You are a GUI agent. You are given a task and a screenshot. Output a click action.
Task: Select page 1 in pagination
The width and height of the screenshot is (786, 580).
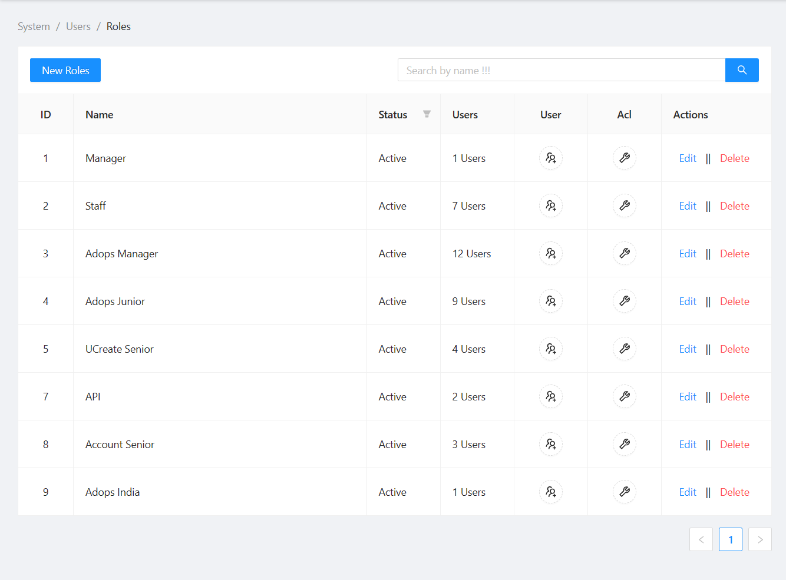731,539
